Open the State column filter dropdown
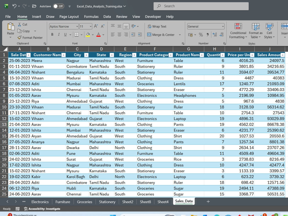288x216 pixels. click(112, 55)
